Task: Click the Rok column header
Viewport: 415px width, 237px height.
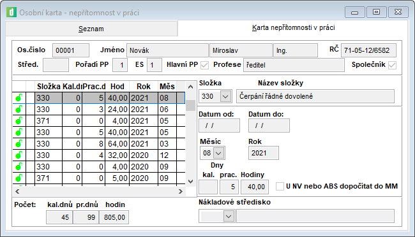Action: point(144,87)
